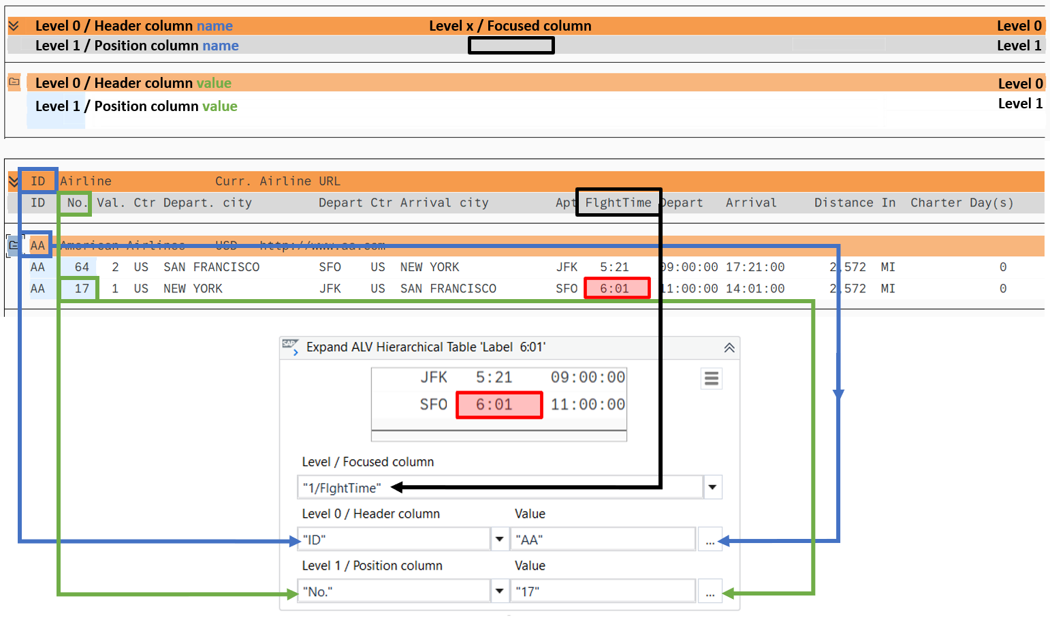This screenshot has height=620, width=1050.
Task: Collapse the AA American Airlines folder row
Action: [13, 245]
